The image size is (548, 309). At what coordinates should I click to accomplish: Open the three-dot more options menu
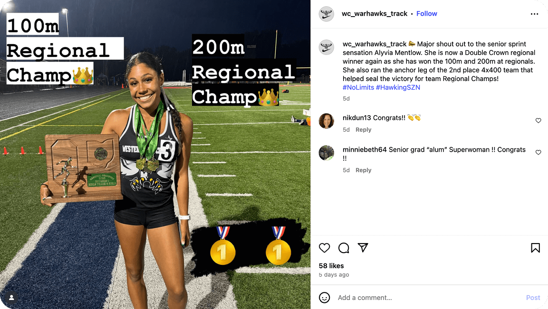(534, 14)
